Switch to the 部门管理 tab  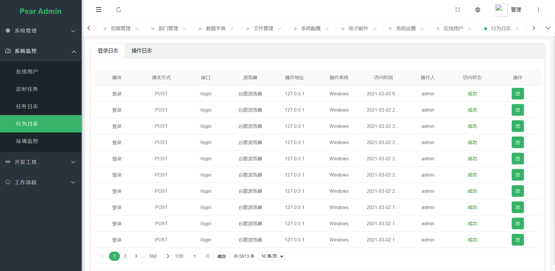pos(168,28)
